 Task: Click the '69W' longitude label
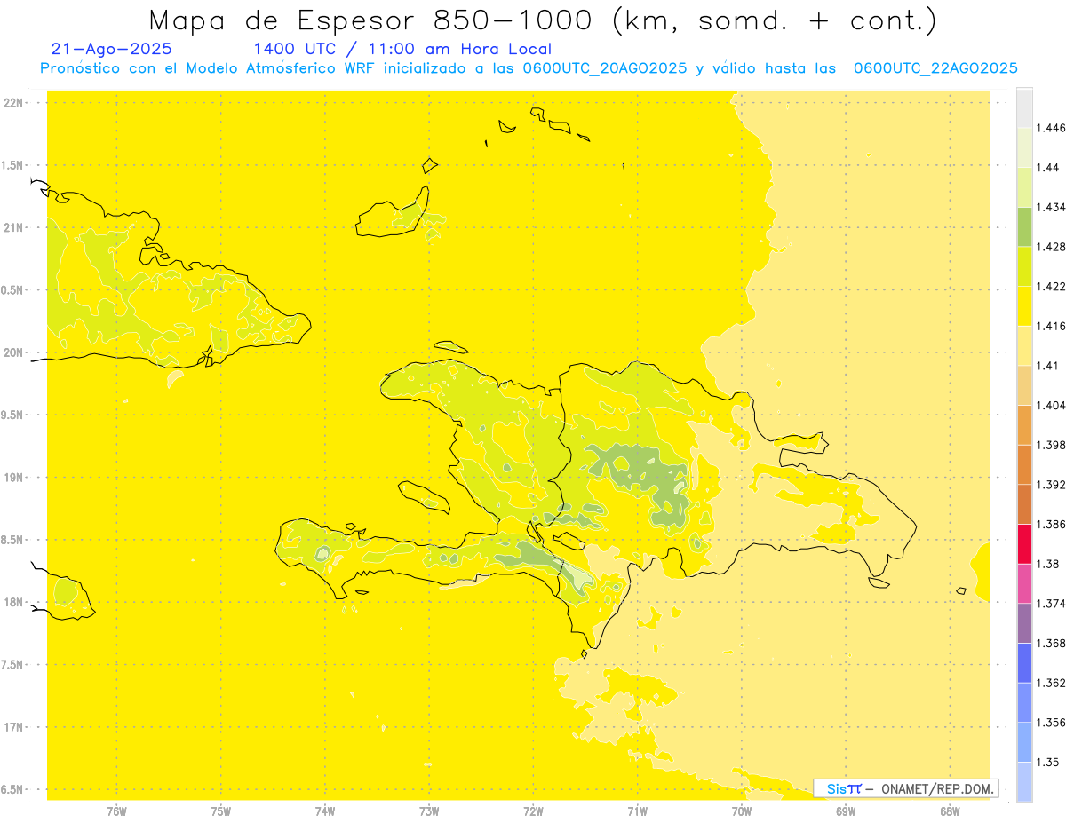point(846,811)
